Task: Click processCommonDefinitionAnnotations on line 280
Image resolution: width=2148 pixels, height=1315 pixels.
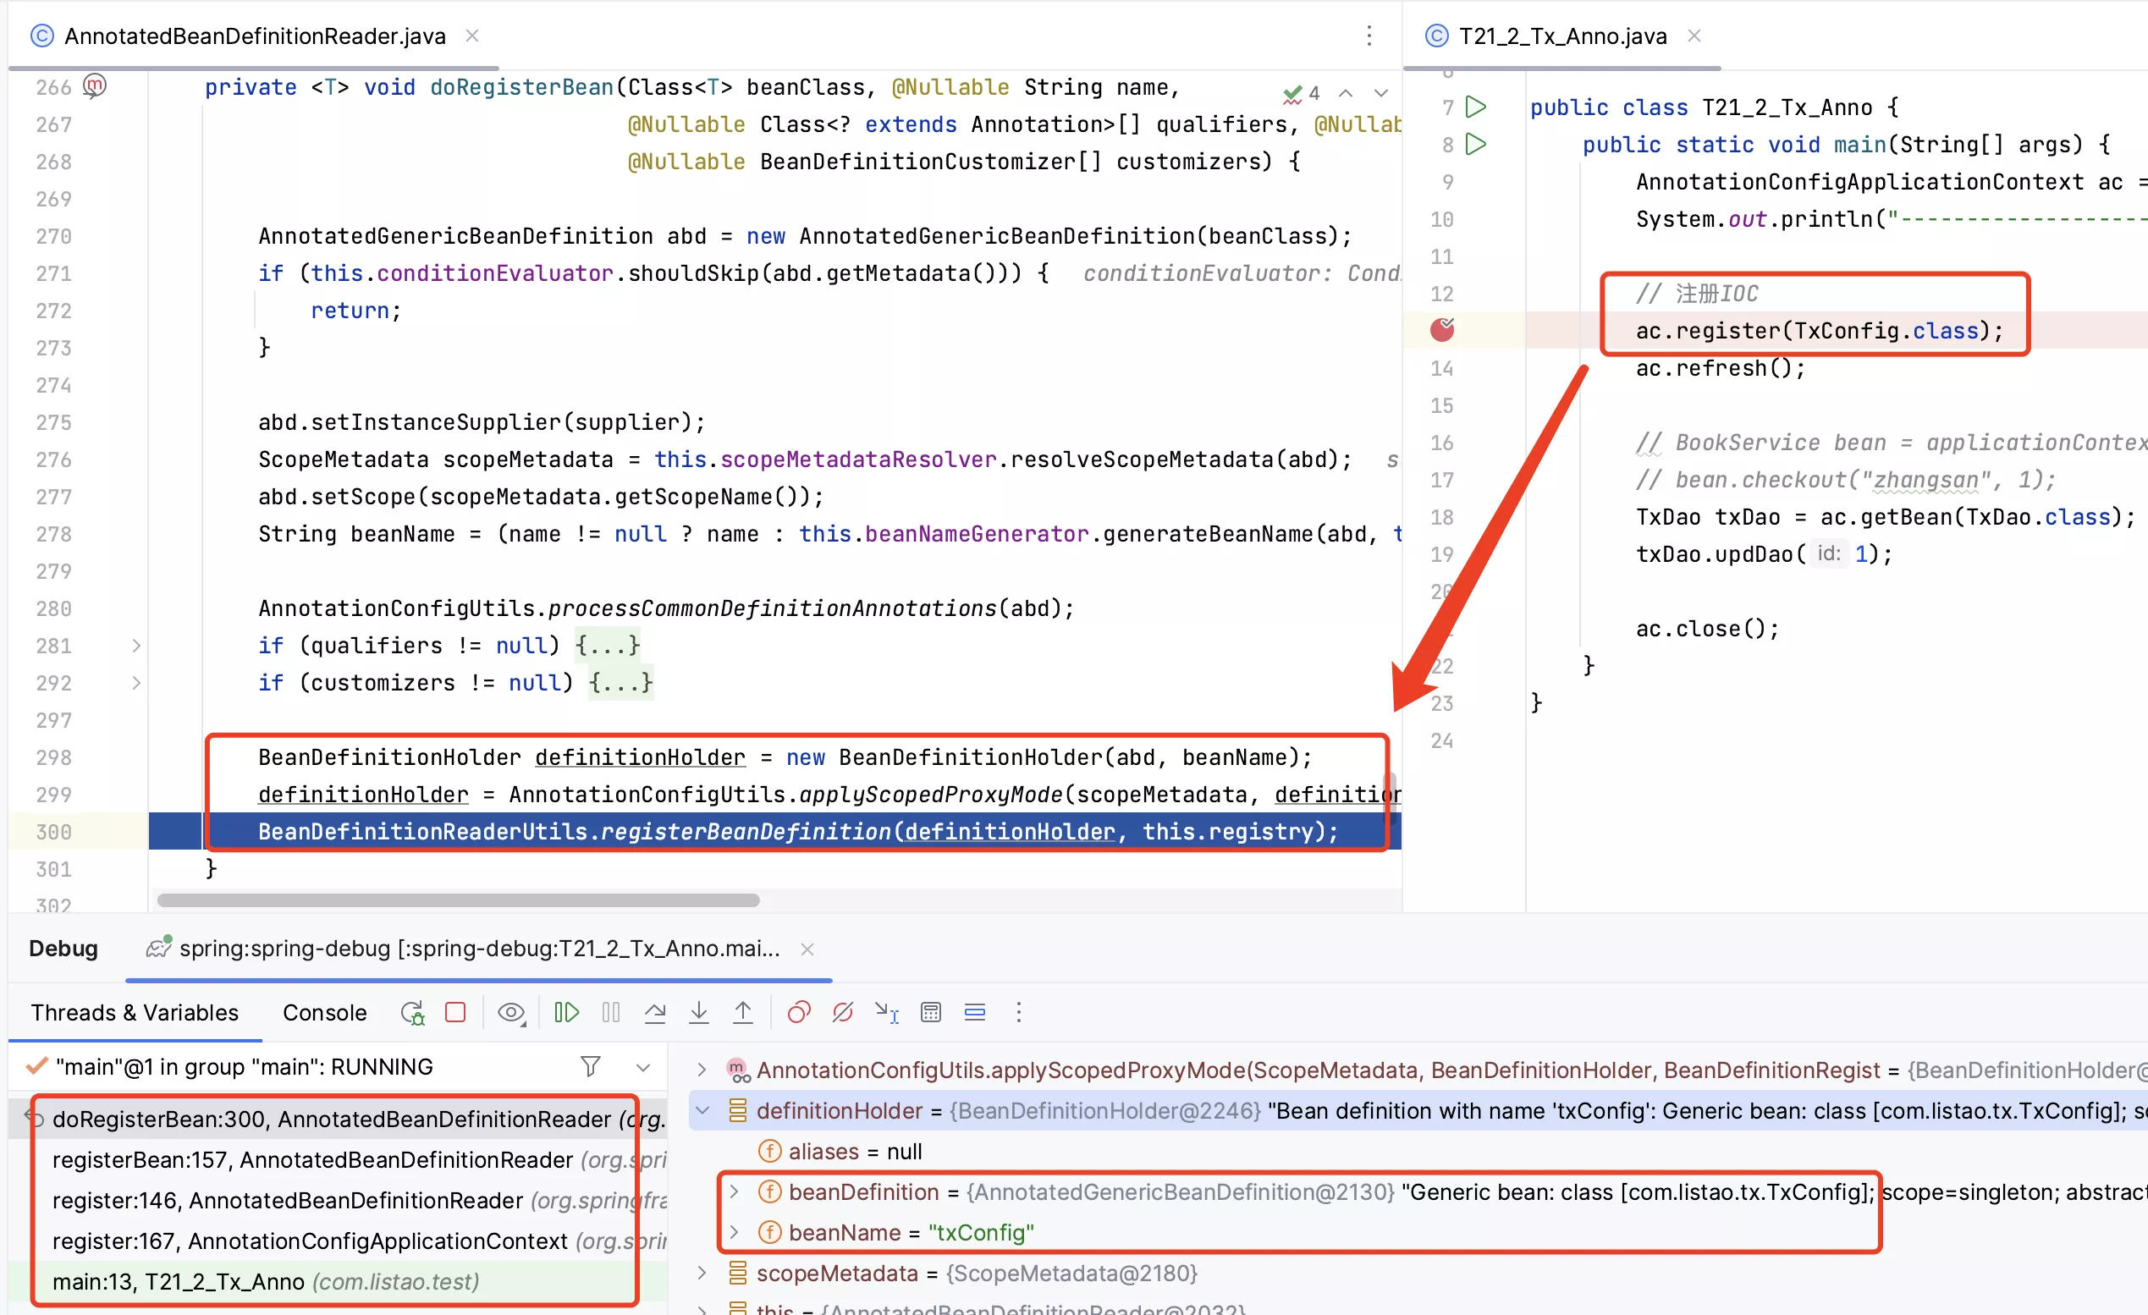Action: click(x=773, y=608)
